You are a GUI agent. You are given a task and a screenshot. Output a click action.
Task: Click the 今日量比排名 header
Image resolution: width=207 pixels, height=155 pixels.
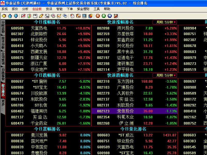pos(133,129)
